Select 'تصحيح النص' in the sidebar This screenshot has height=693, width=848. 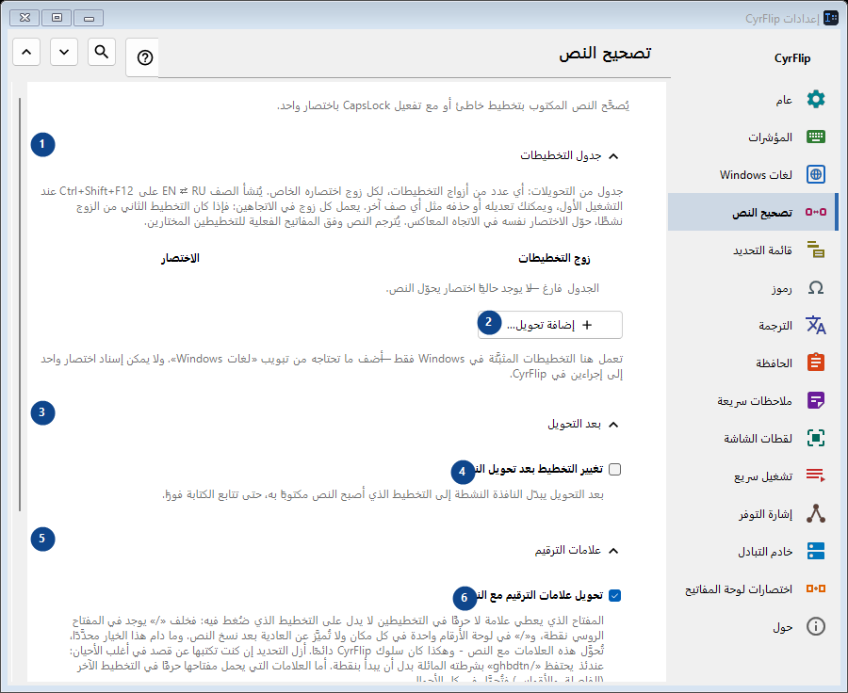752,212
